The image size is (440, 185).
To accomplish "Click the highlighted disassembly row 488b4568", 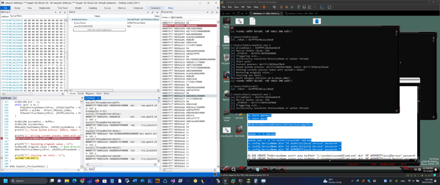I will pyautogui.click(x=189, y=26).
